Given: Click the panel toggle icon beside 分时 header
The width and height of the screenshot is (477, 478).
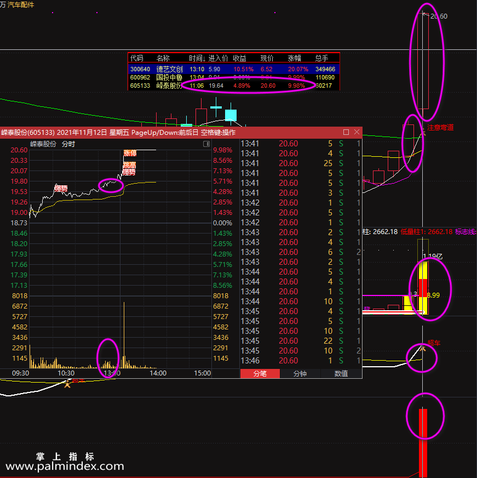Looking at the screenshot, I should [206, 144].
